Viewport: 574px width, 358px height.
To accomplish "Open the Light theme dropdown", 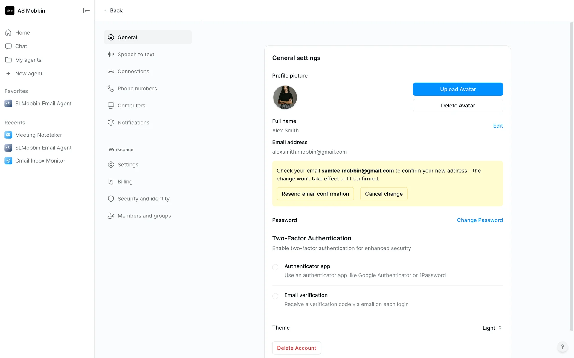I will (x=492, y=328).
